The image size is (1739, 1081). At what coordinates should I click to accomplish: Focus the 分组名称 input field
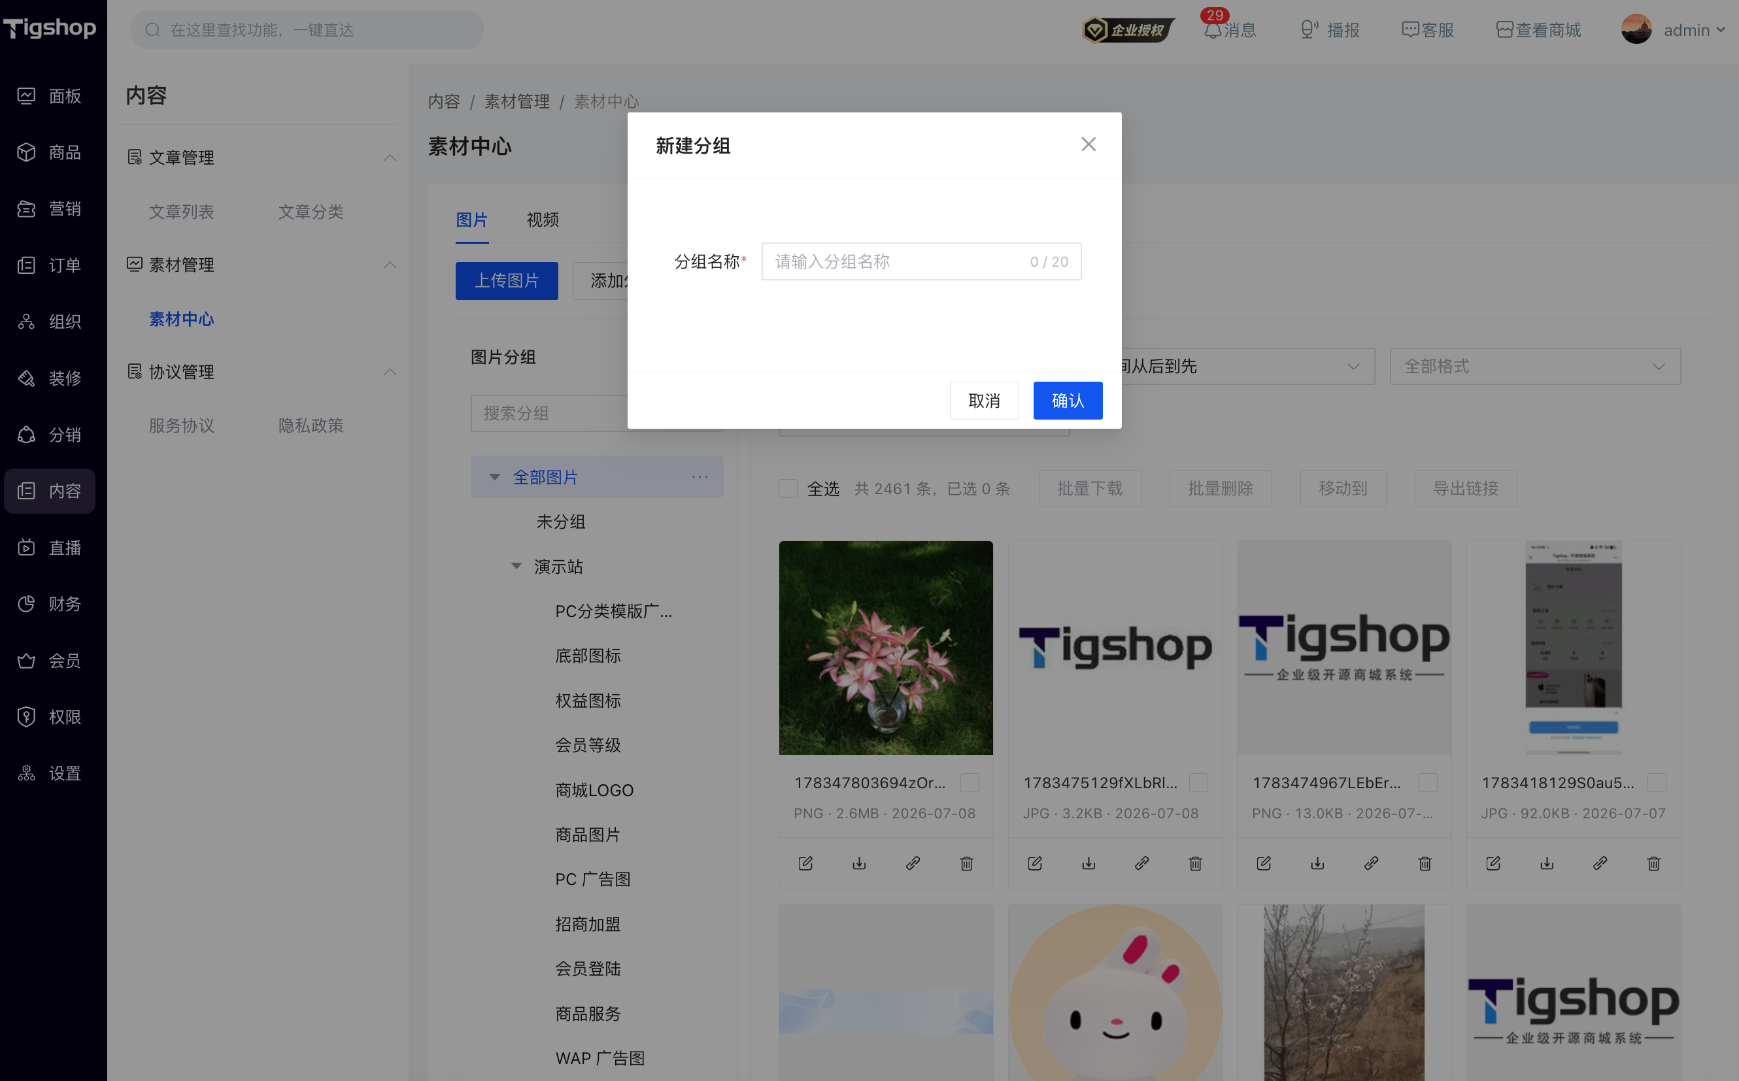921,261
